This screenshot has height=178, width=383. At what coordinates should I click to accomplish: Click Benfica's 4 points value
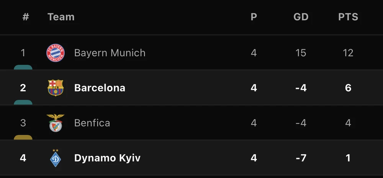point(348,123)
